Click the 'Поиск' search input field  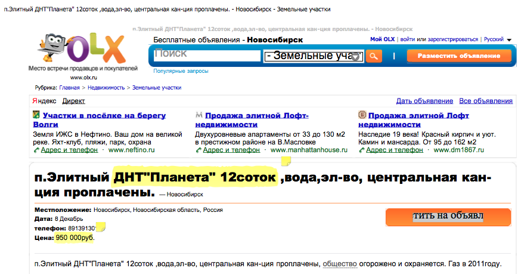click(206, 55)
